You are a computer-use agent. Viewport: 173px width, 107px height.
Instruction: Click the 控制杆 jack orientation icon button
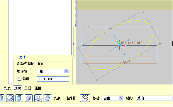(85, 98)
